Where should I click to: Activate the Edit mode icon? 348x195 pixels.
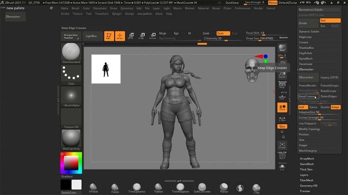pos(109,36)
